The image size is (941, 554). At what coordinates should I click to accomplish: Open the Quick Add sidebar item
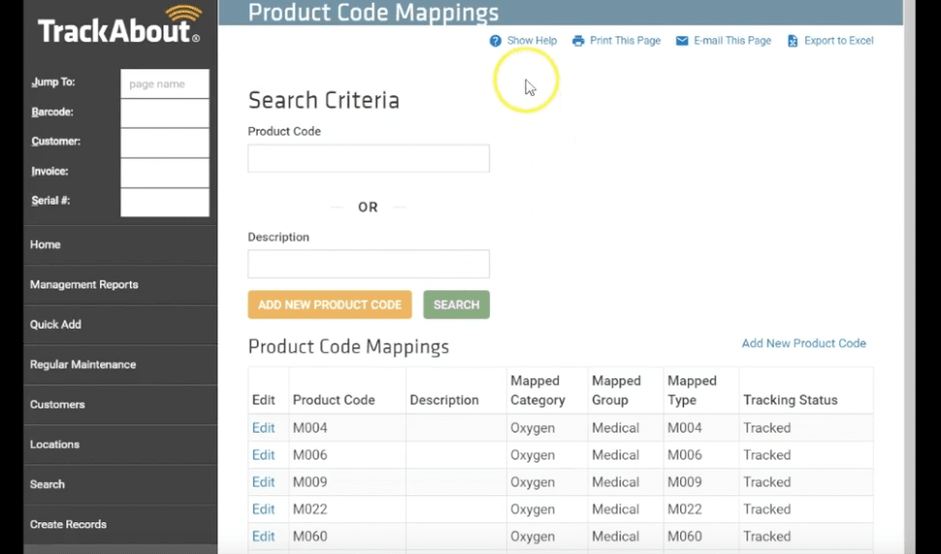tap(56, 325)
